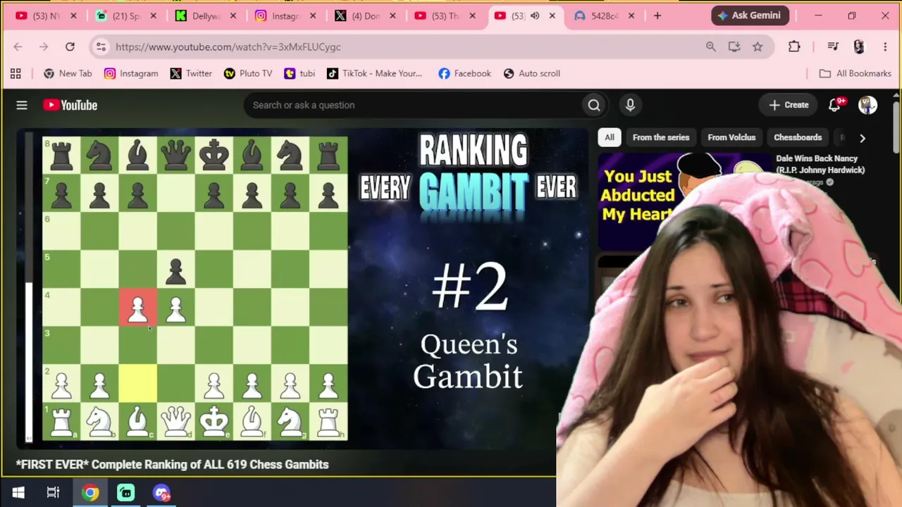Switch to the '(53) NY' YouTube tab
Screen dimensions: 902x507
coord(47,15)
